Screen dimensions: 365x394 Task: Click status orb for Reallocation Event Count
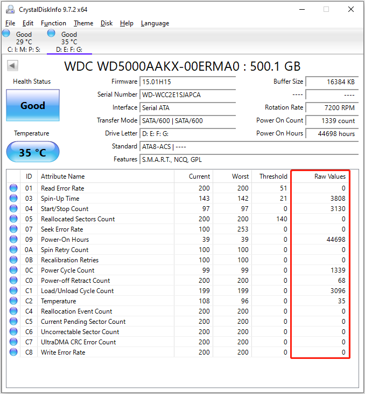(13, 311)
